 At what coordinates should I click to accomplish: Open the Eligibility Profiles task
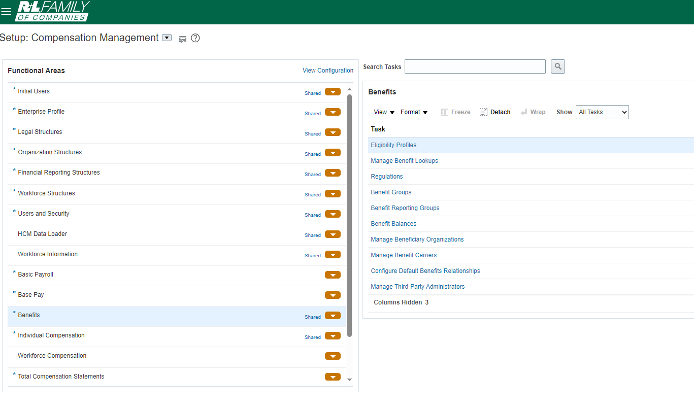tap(393, 145)
